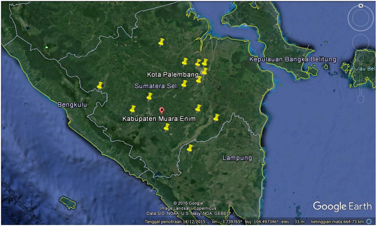Click the easternmost yellow pushpin
Image resolution: width=377 pixels, height=227 pixels.
point(216,117)
